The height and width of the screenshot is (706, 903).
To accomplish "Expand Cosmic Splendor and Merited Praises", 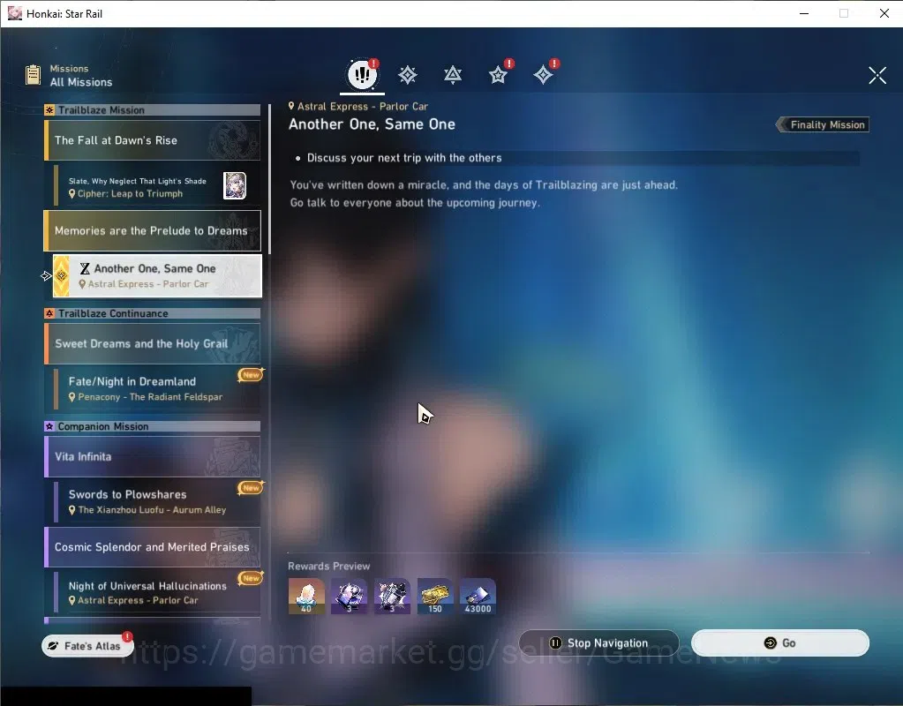I will [x=152, y=547].
